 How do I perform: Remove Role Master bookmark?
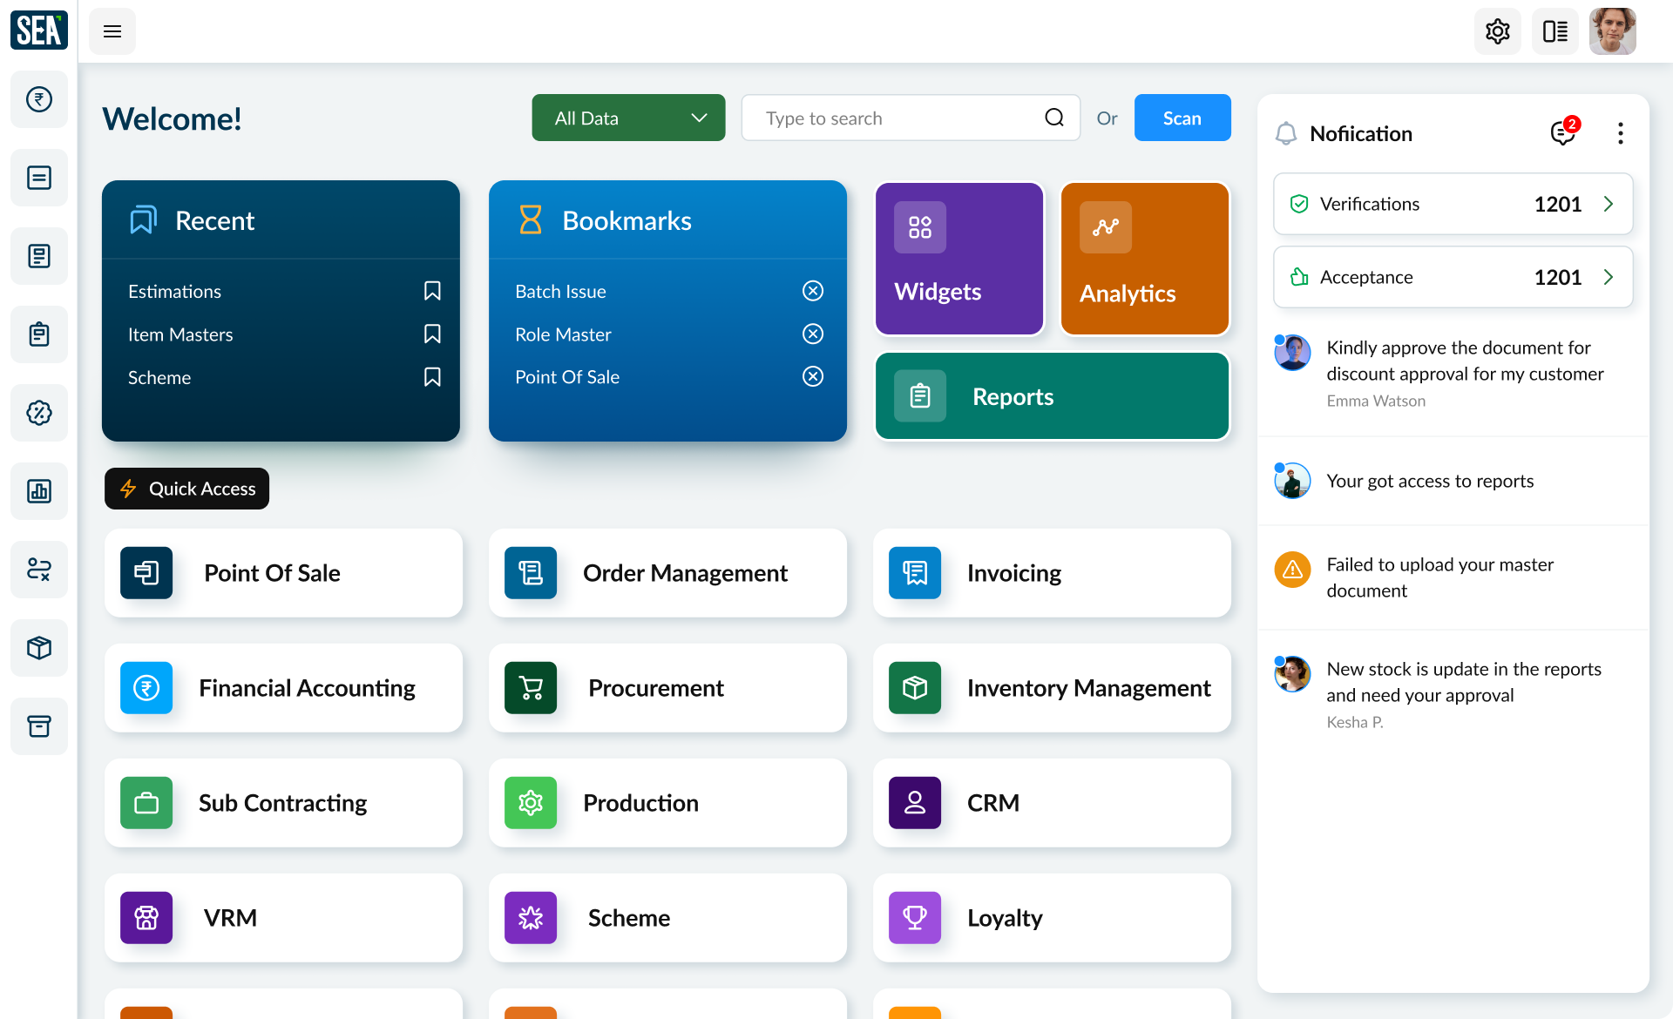coord(813,334)
